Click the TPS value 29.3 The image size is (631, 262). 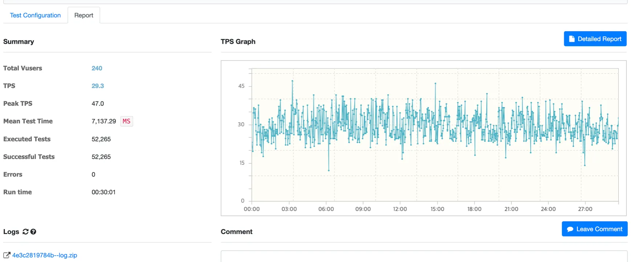(x=97, y=86)
